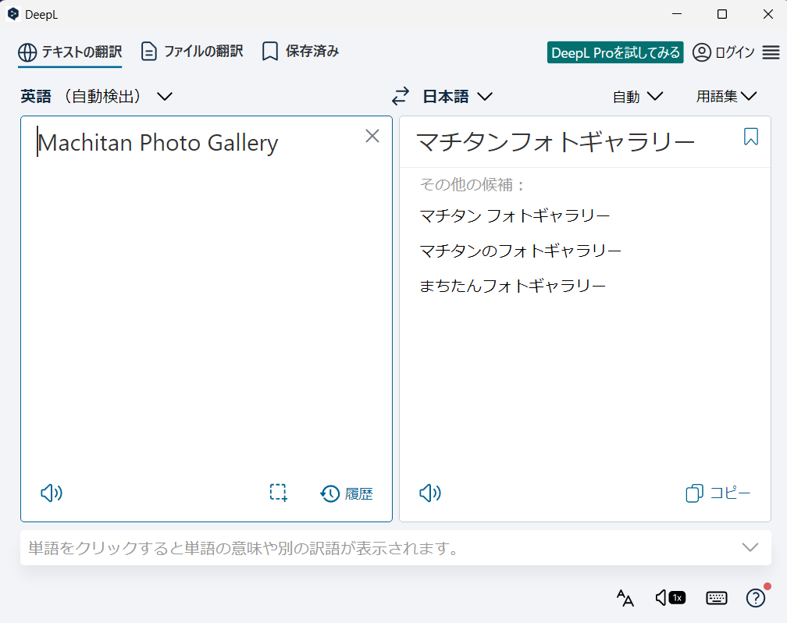787x623 pixels.
Task: Minimize the DeepL window
Action: pyautogui.click(x=677, y=14)
